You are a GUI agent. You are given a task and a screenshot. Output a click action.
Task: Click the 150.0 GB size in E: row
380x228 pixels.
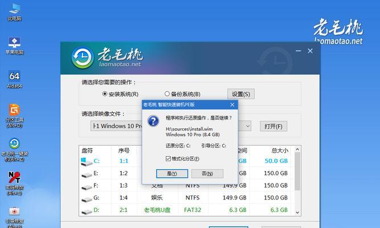pyautogui.click(x=276, y=173)
